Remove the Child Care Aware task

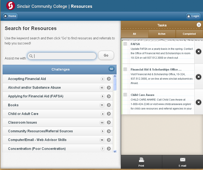(198, 102)
